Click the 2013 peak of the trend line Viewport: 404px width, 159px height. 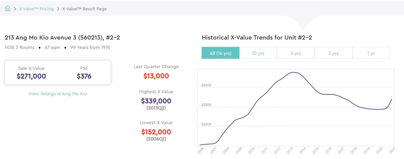point(292,72)
